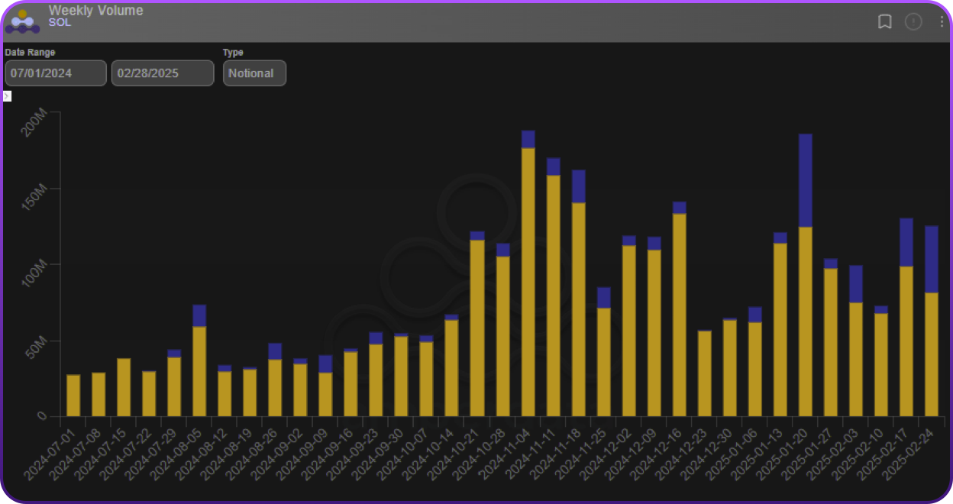Edit the start date 07/01/2024 field
Viewport: 953px width, 504px height.
tap(56, 73)
